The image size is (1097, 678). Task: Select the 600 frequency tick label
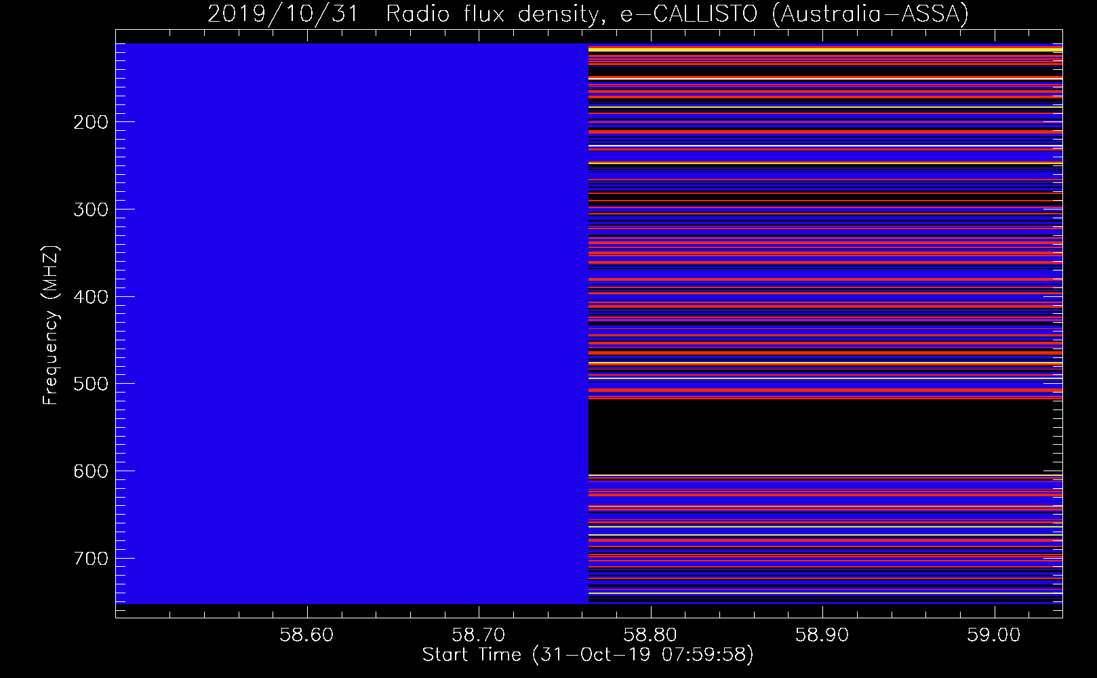click(x=91, y=471)
